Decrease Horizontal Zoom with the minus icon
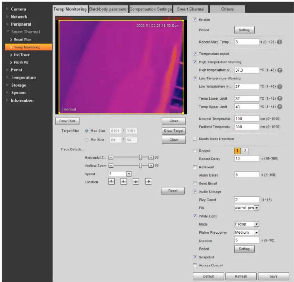Image resolution: width=294 pixels, height=282 pixels. tap(111, 158)
